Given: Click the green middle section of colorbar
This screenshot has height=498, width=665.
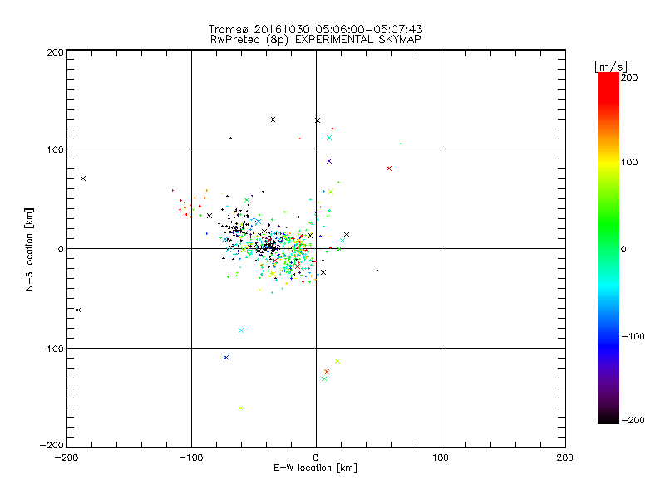Looking at the screenshot, I should coord(608,248).
